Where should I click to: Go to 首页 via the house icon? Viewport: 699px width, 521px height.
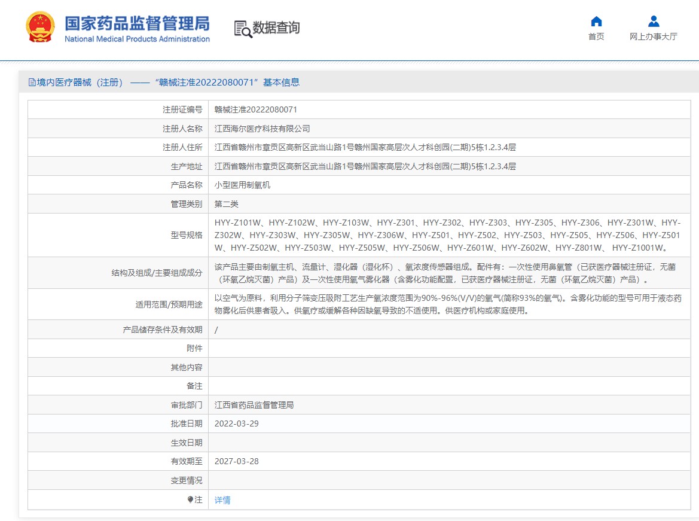(x=596, y=22)
